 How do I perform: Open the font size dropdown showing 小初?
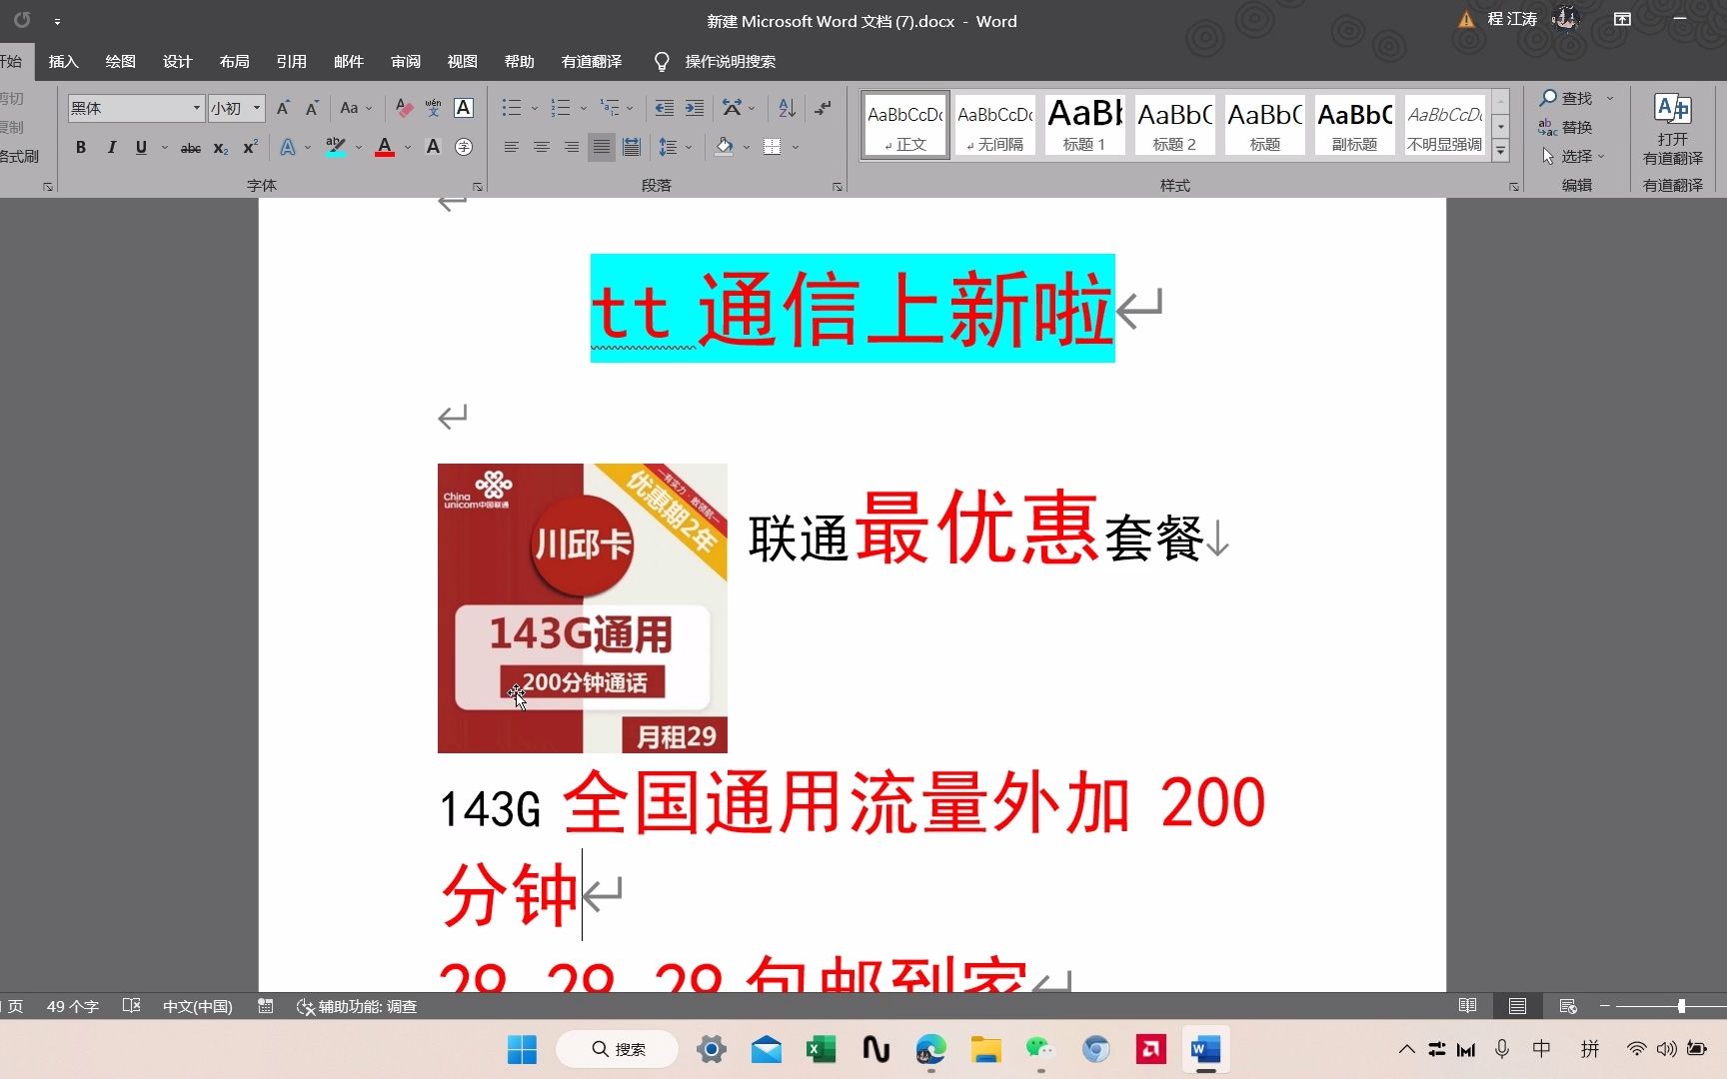(257, 108)
